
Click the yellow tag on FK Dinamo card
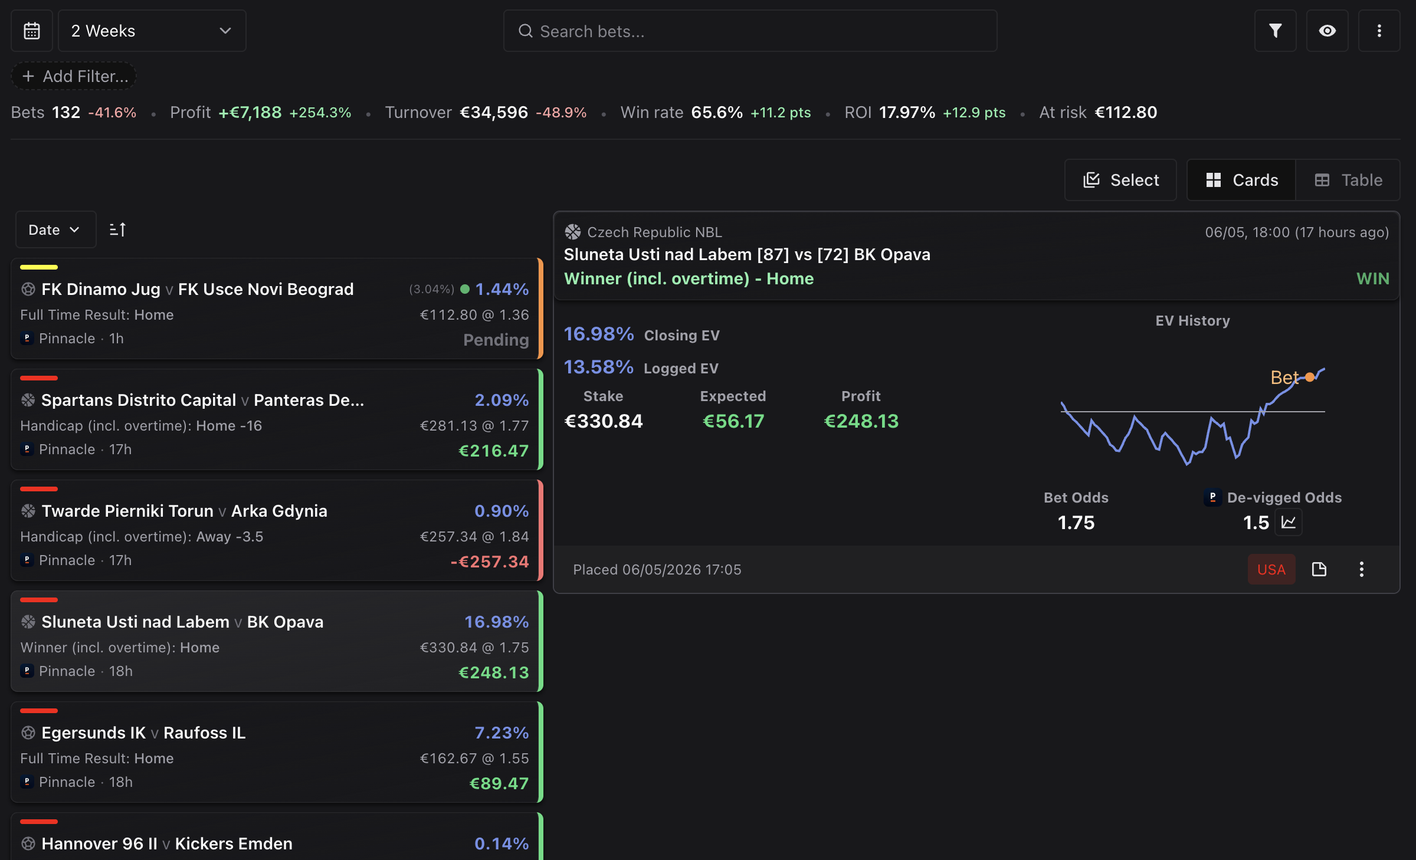[x=39, y=267]
